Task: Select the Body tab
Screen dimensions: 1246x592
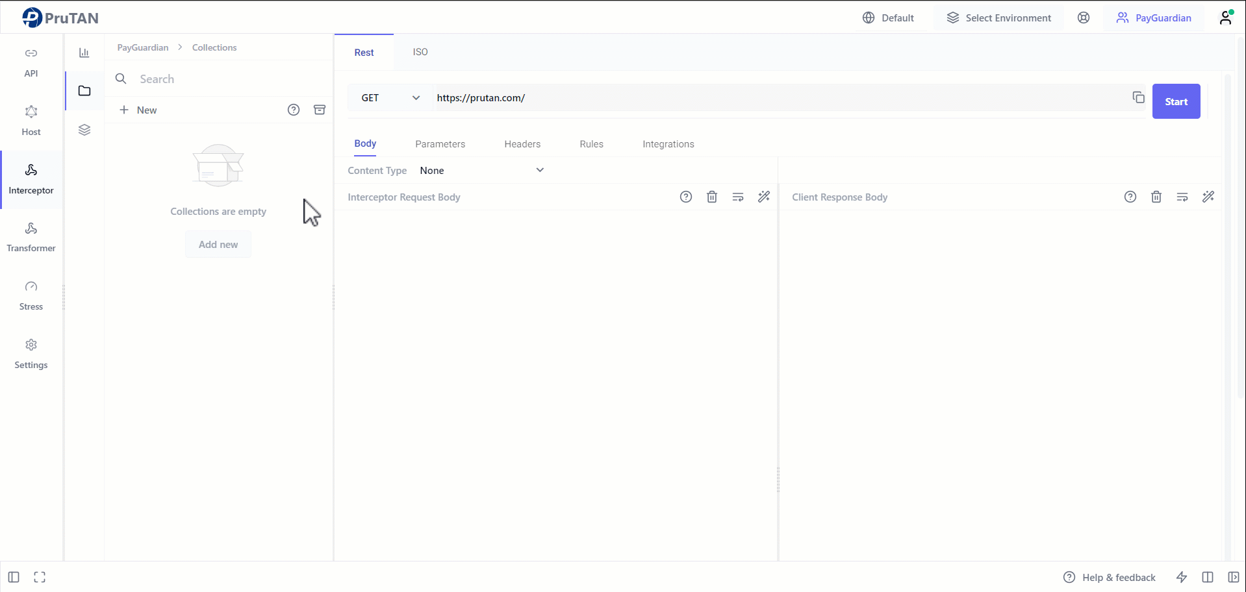Action: pyautogui.click(x=365, y=143)
